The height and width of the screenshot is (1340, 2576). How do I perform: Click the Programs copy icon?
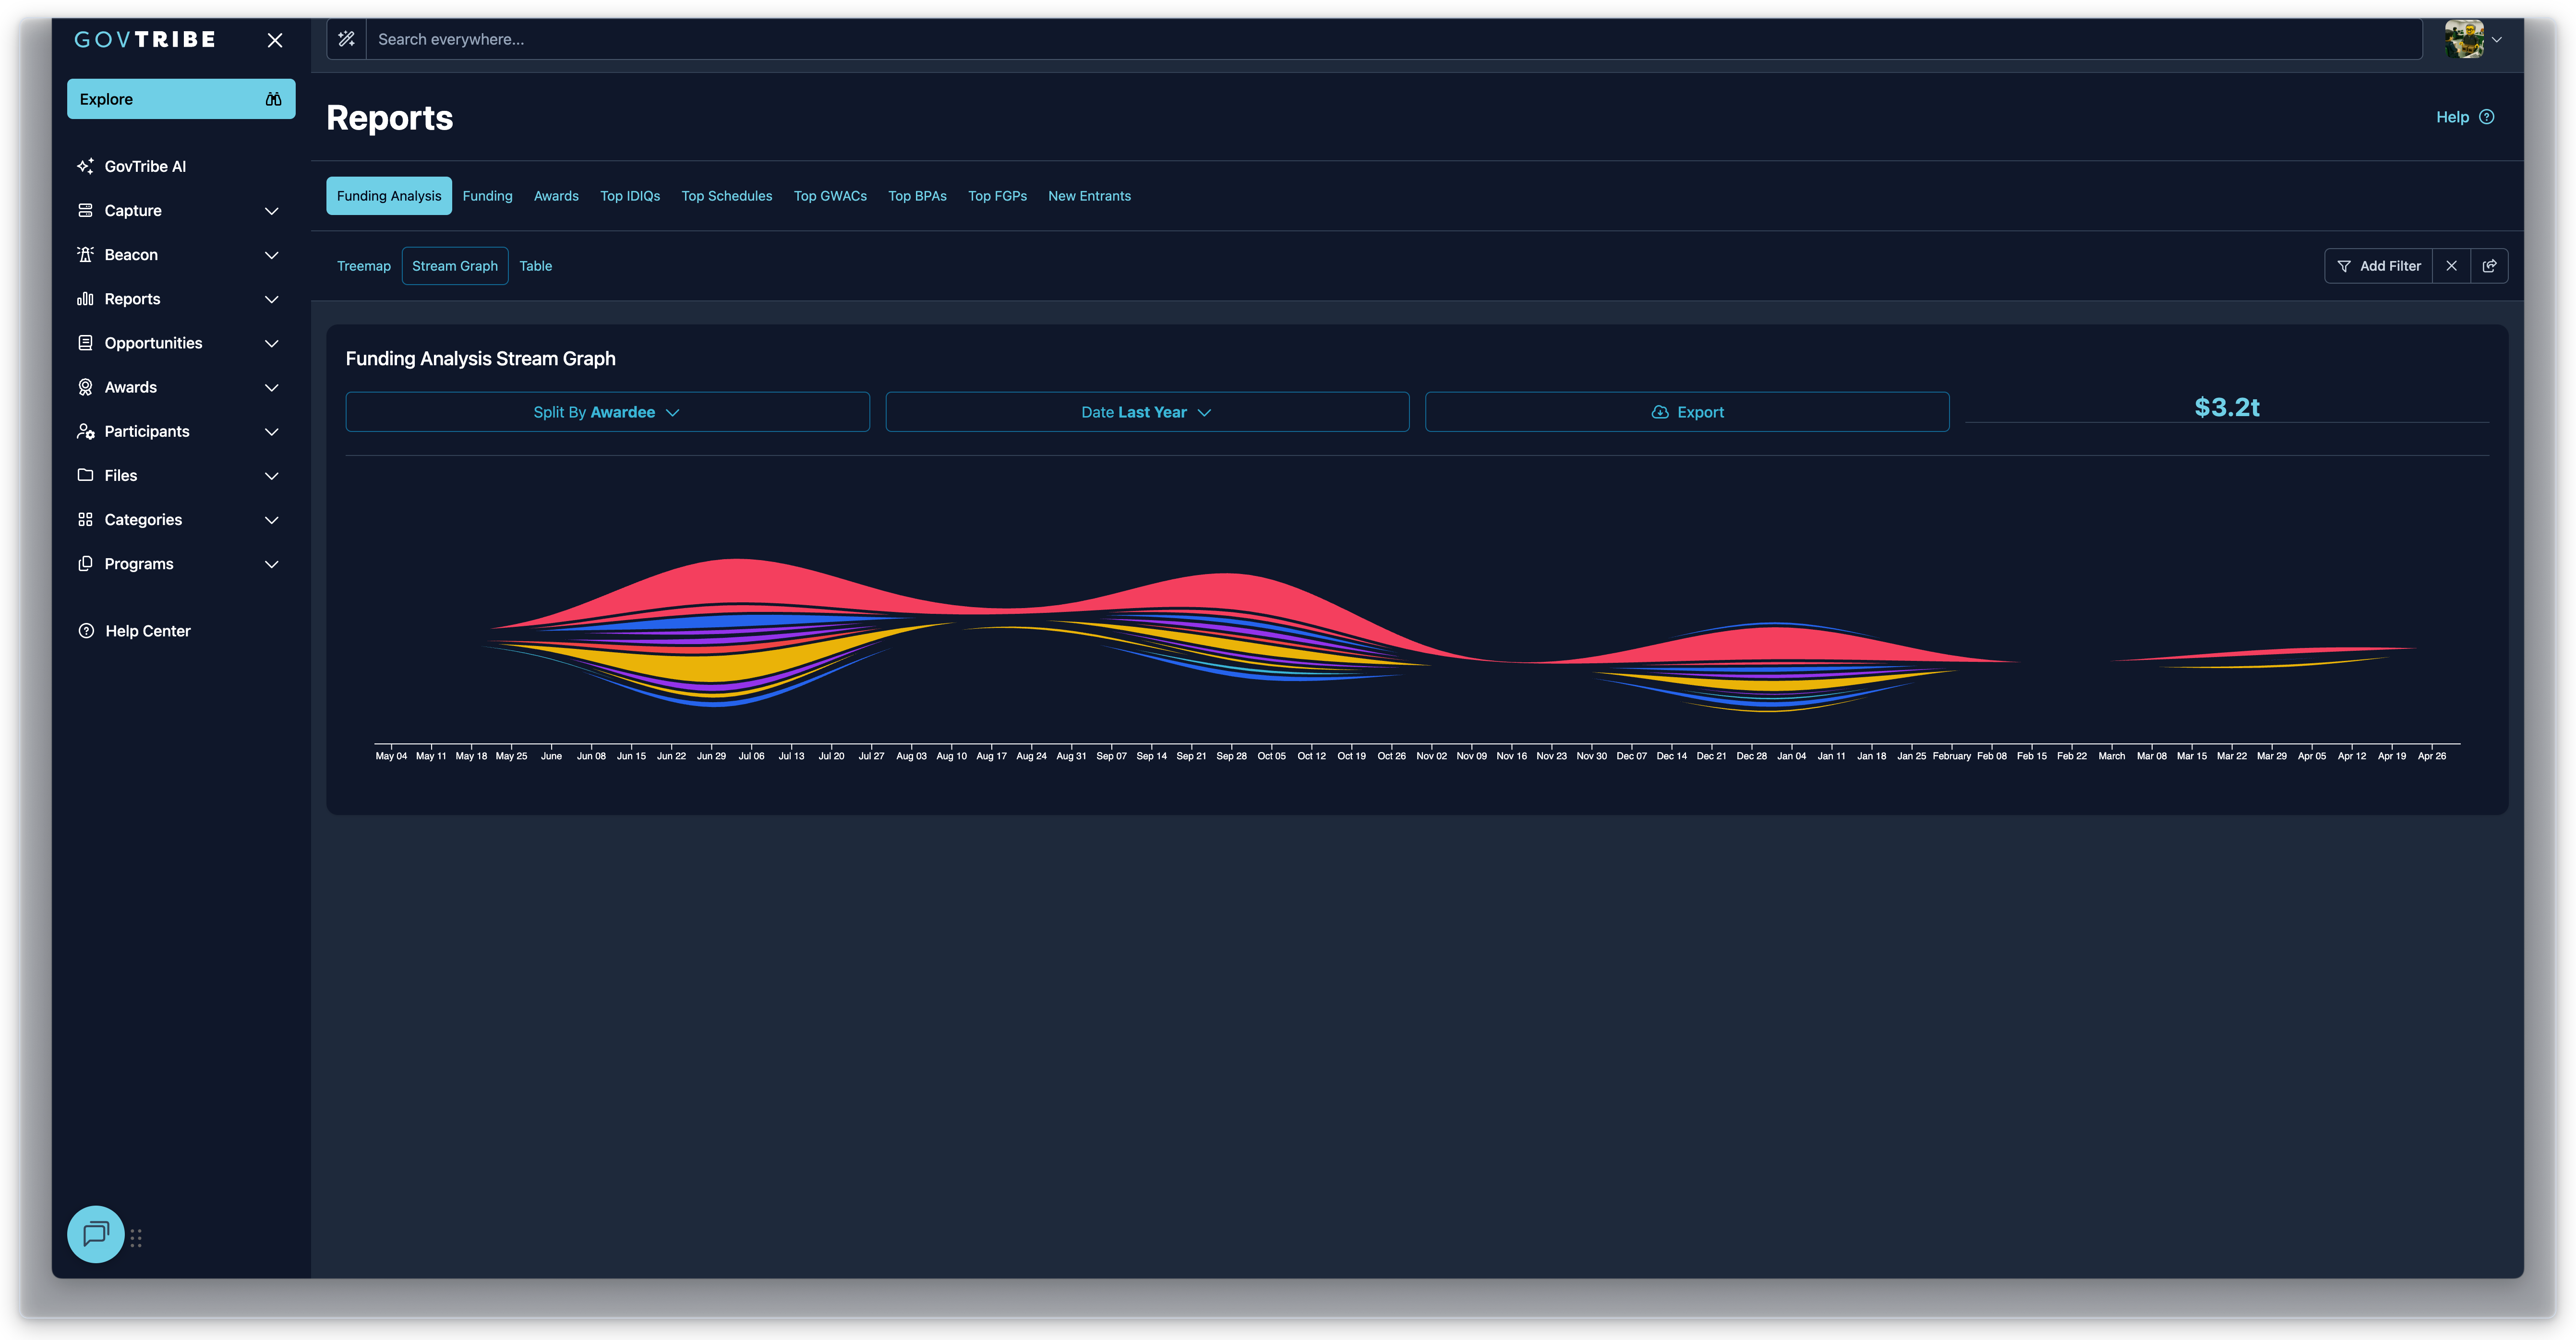coord(85,563)
